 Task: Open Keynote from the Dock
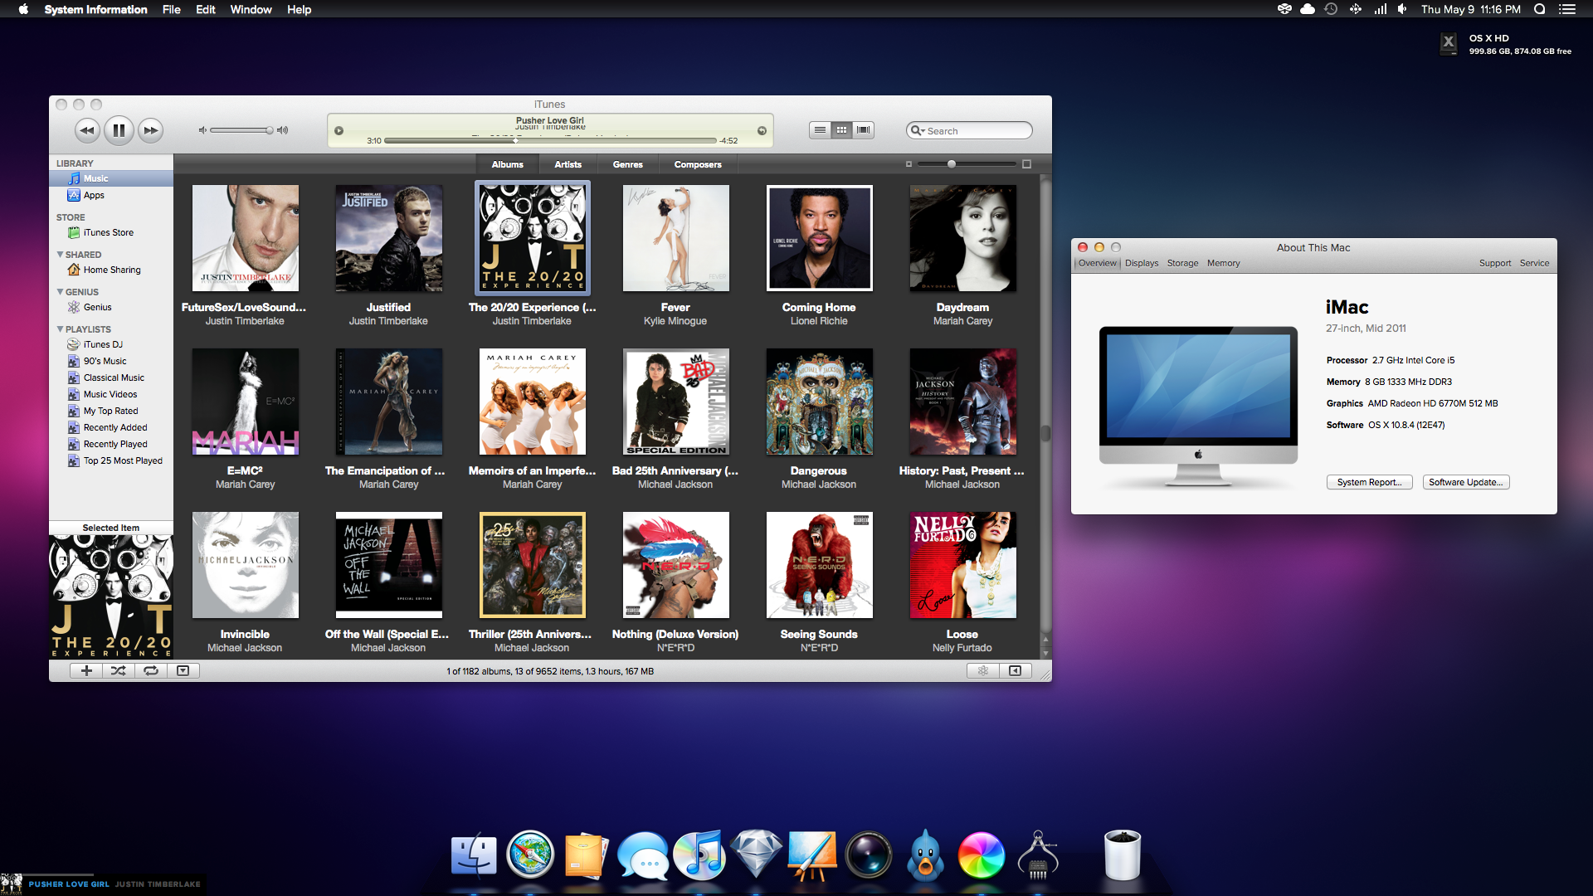[x=812, y=855]
